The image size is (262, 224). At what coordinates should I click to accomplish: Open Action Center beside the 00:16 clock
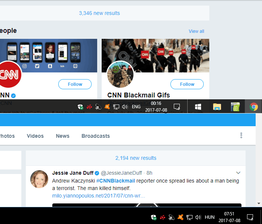pos(177,106)
